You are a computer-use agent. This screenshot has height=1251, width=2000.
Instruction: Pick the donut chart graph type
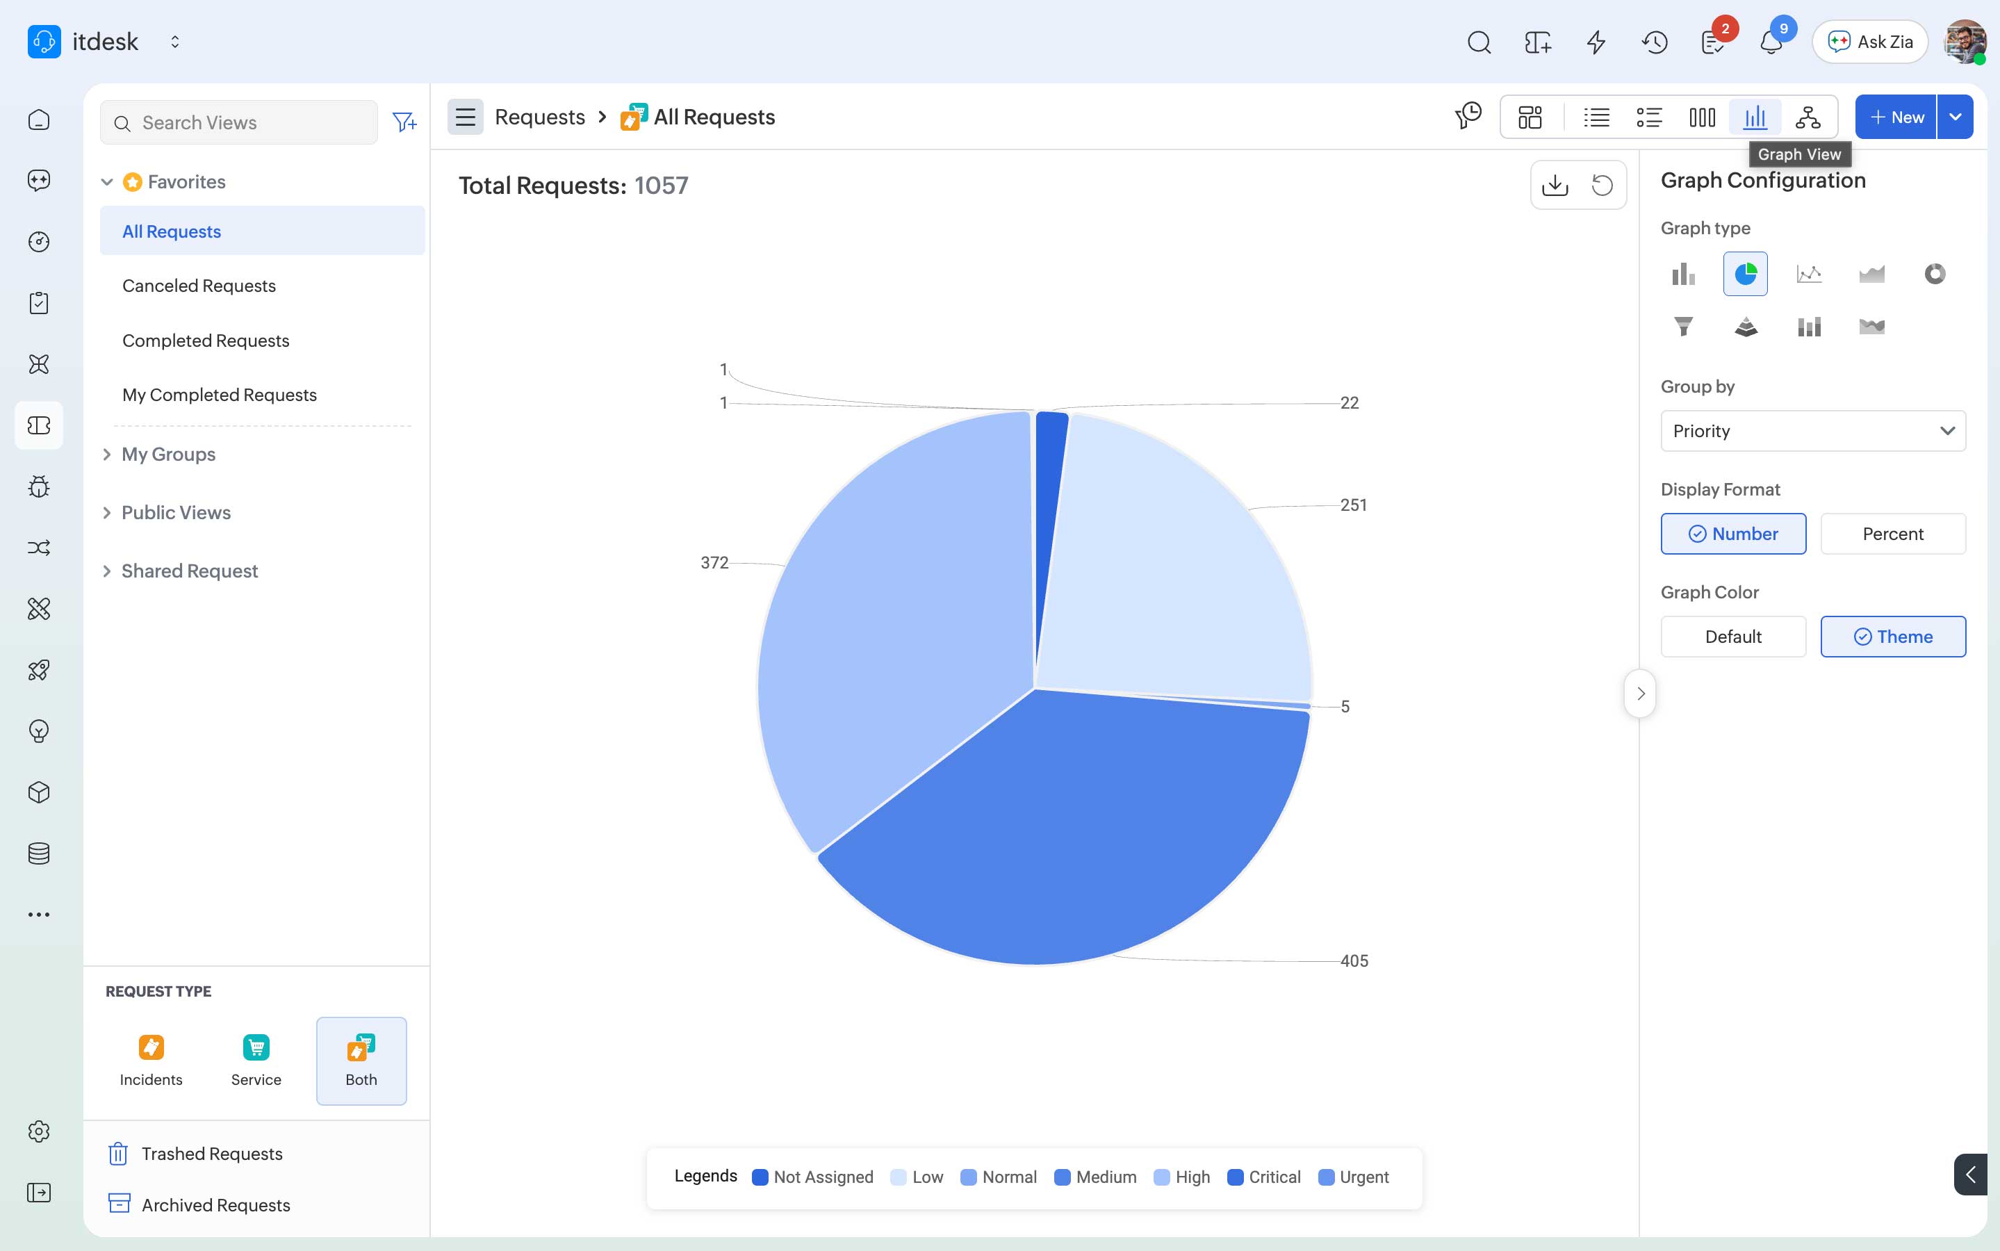click(1935, 274)
